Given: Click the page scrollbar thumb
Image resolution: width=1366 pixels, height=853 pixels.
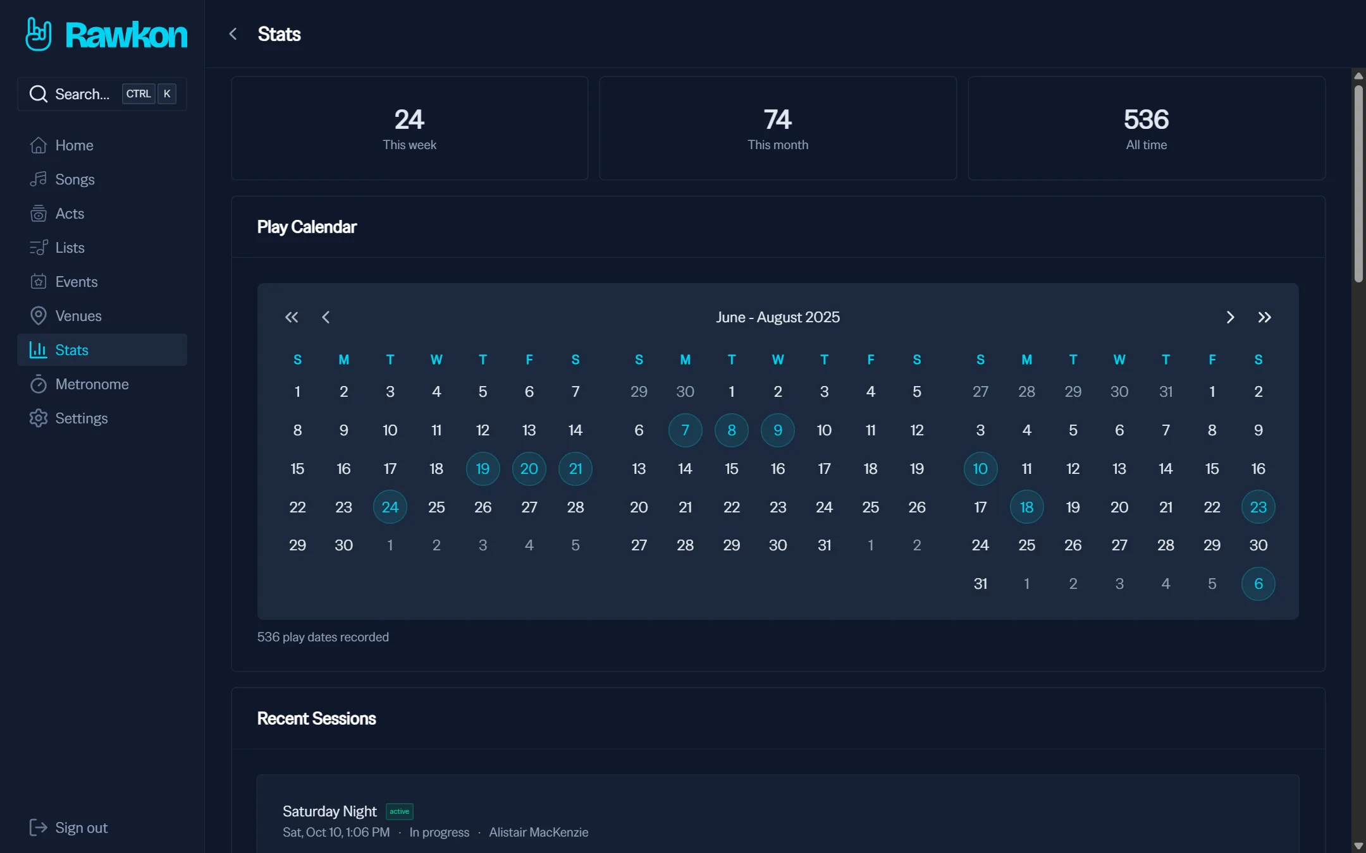Looking at the screenshot, I should (x=1358, y=183).
